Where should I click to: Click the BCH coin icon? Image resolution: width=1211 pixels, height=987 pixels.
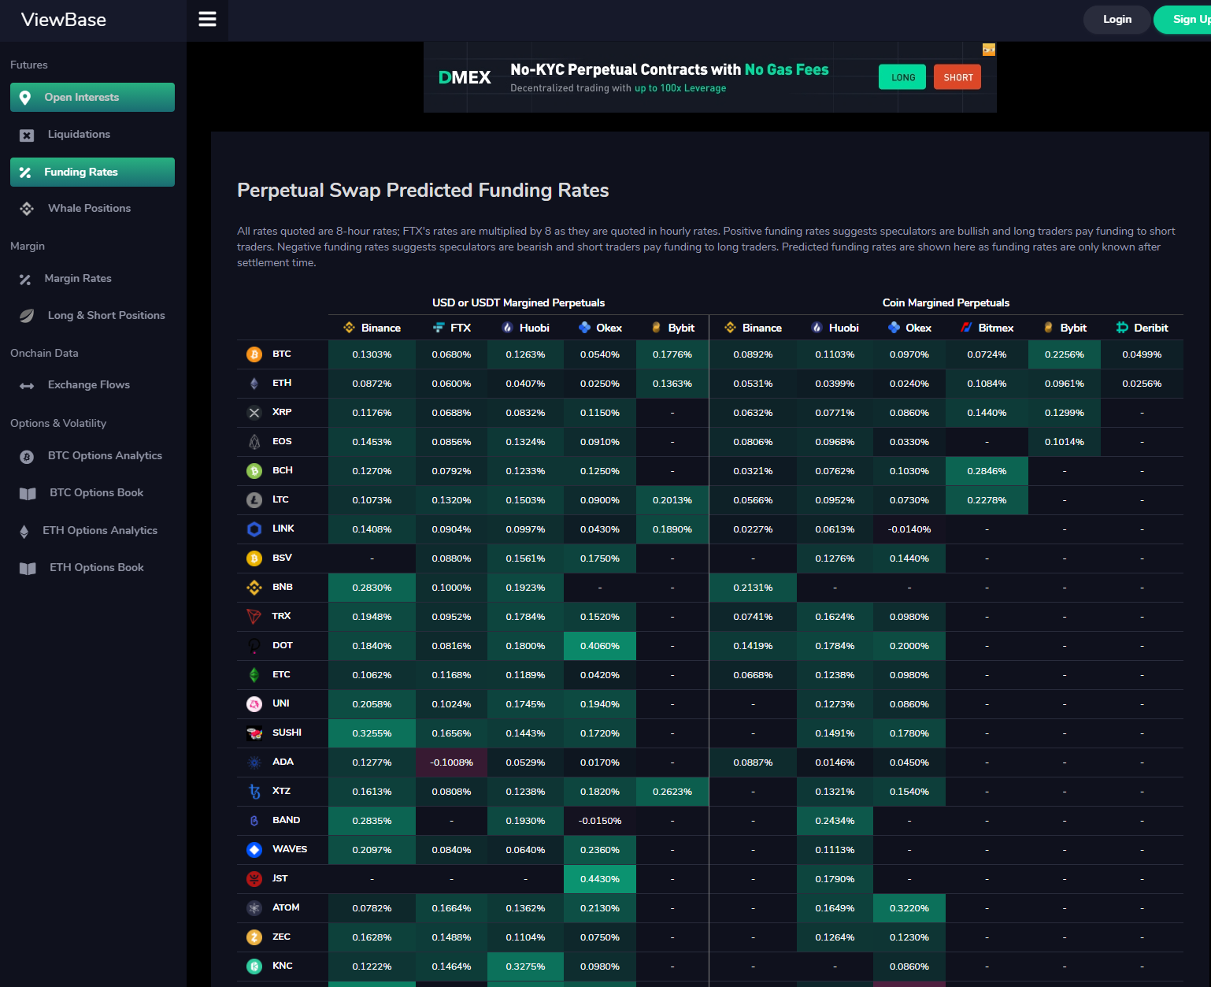point(254,471)
